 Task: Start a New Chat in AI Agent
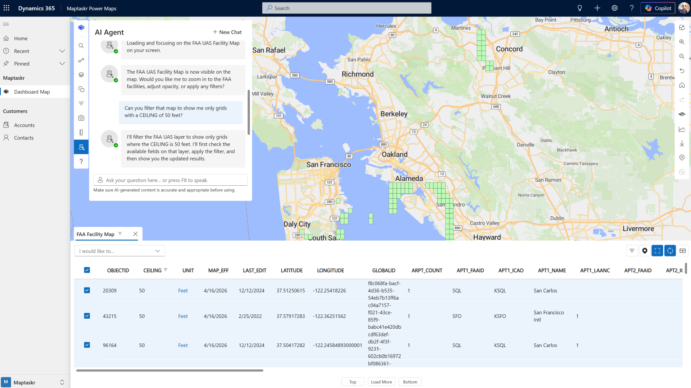[x=227, y=32]
